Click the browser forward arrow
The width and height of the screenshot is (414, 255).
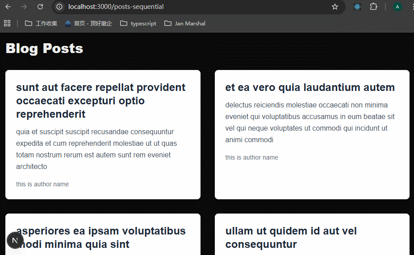tap(24, 7)
